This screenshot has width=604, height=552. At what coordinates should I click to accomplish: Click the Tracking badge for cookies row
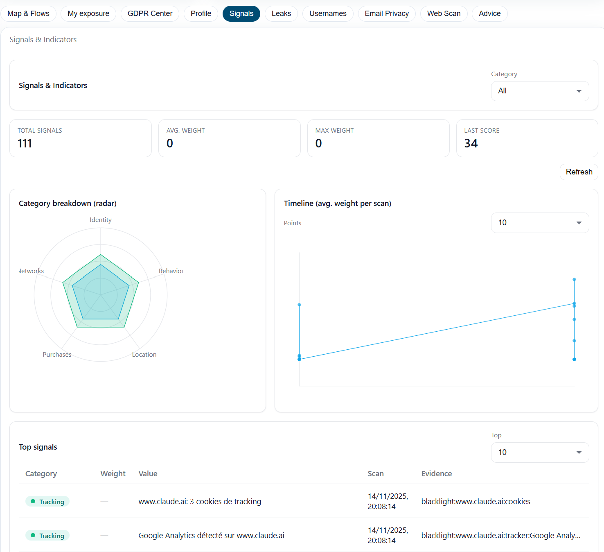47,502
